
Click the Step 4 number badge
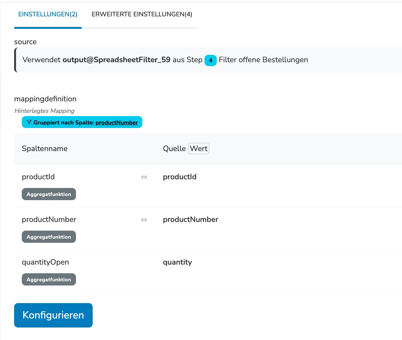pyautogui.click(x=211, y=60)
